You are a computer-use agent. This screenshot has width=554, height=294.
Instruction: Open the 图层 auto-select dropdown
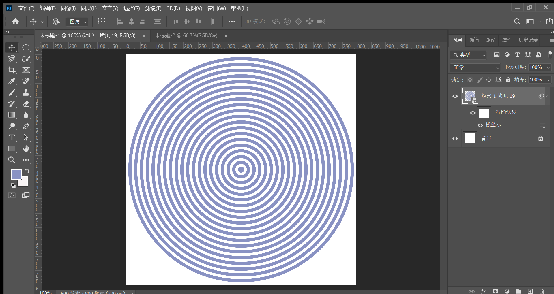tap(77, 22)
